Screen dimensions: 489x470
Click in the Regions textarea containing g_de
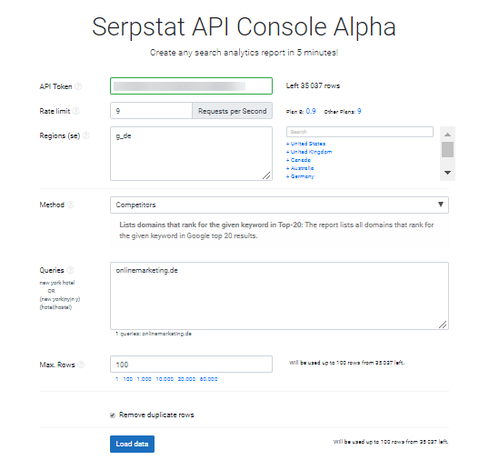pyautogui.click(x=191, y=154)
